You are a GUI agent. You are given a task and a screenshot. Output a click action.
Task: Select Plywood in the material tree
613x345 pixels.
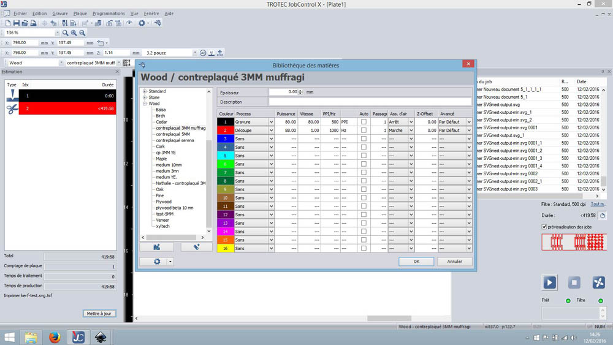pos(164,202)
